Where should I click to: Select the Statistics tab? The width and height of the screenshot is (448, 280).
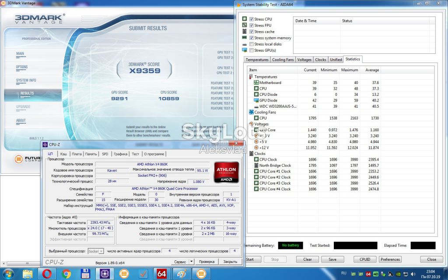click(x=353, y=59)
